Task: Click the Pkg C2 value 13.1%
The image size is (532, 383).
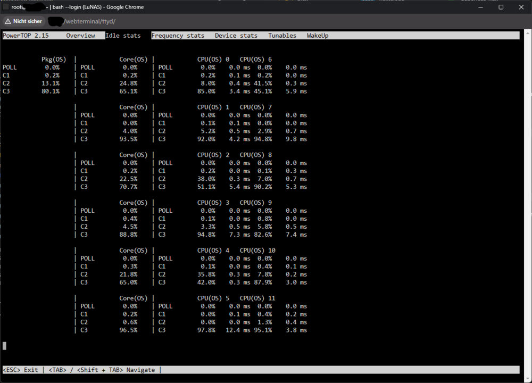Action: [x=51, y=83]
